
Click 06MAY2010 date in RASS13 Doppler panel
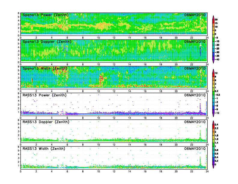coord(195,122)
